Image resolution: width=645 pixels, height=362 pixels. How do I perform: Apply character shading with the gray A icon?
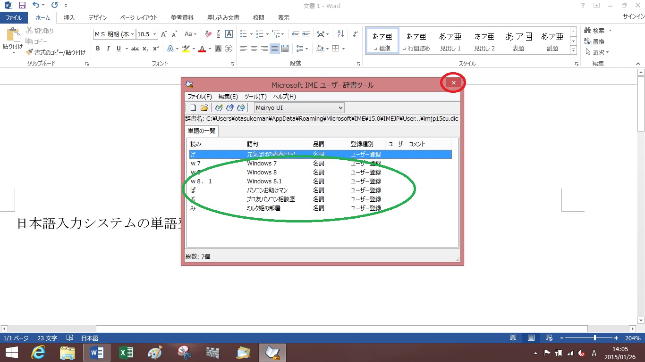218,49
